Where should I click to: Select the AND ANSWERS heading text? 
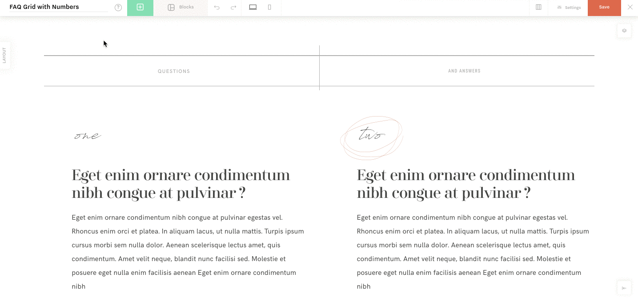coord(464,71)
